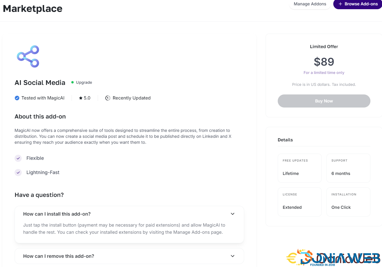Click the plus icon in Browse Add-ons
Image resolution: width=382 pixels, height=267 pixels.
340,4
